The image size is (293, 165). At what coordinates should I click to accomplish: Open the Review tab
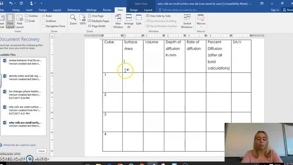click(107, 10)
